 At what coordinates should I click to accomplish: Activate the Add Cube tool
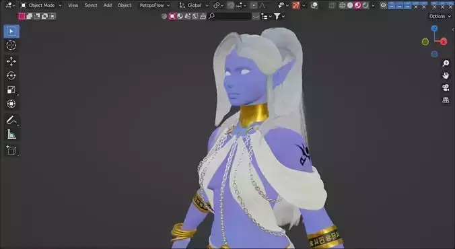point(11,150)
